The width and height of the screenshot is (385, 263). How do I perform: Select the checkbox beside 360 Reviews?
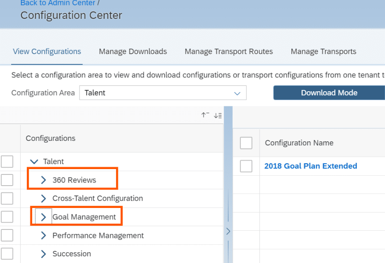click(x=7, y=179)
